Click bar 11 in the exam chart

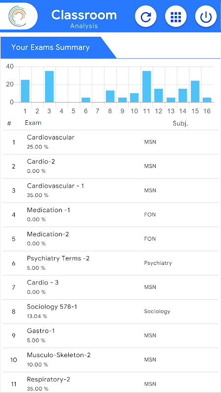pyautogui.click(x=146, y=86)
